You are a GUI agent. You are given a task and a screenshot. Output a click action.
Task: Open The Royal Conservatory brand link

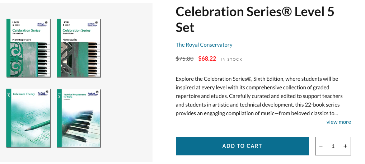pyautogui.click(x=204, y=45)
